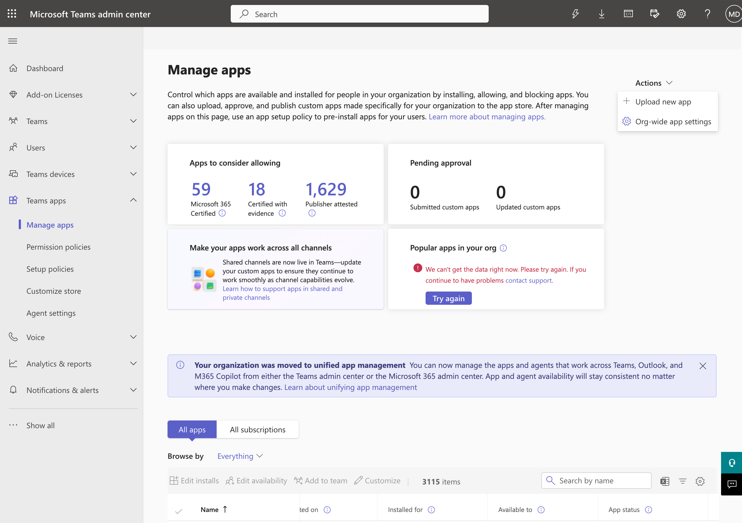Screen dimensions: 742x523
Task: Select Manage apps in sidebar
Action: tap(50, 225)
